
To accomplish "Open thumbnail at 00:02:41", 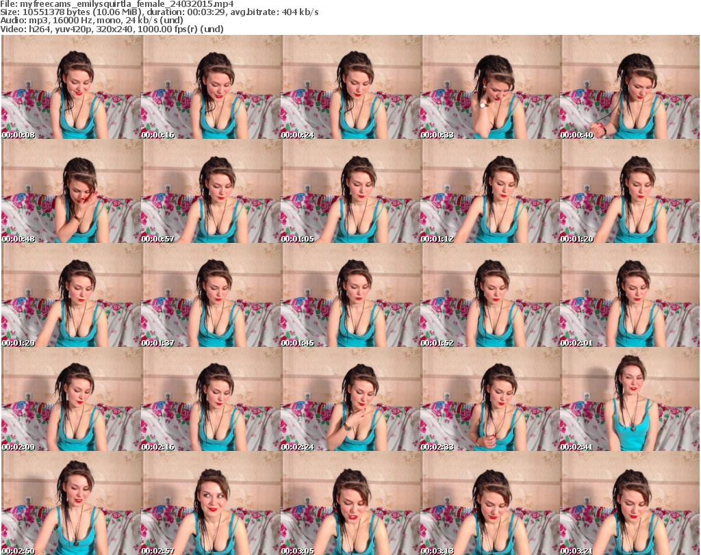I will tap(630, 399).
